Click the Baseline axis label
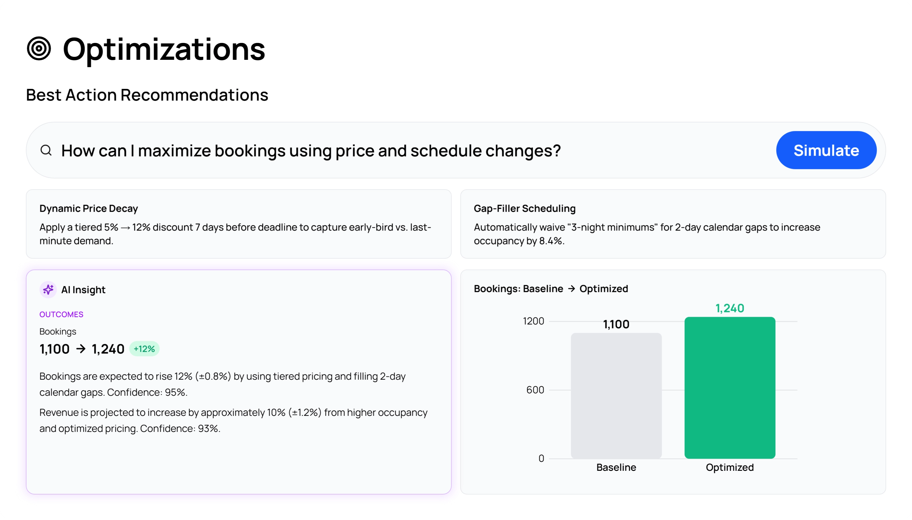Image resolution: width=912 pixels, height=520 pixels. click(616, 467)
